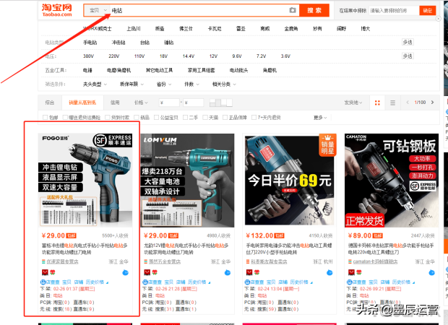
Task: Open the FOGO drill product image
Action: pos(85,181)
